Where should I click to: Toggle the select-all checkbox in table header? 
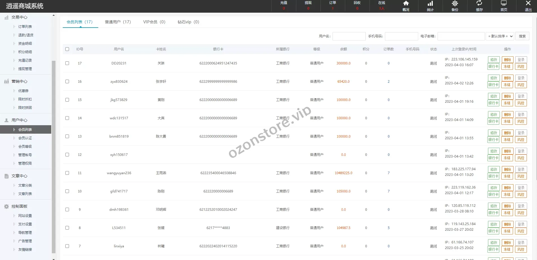pyautogui.click(x=67, y=49)
